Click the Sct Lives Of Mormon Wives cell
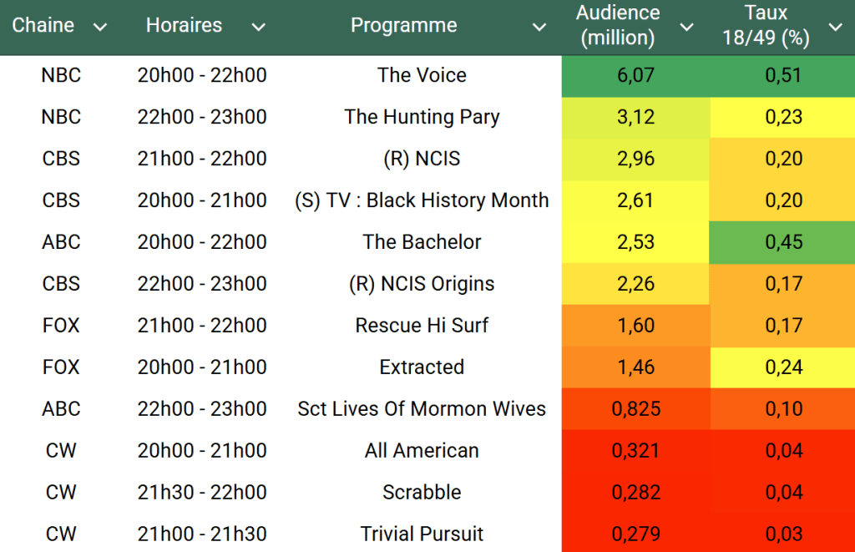 422,408
